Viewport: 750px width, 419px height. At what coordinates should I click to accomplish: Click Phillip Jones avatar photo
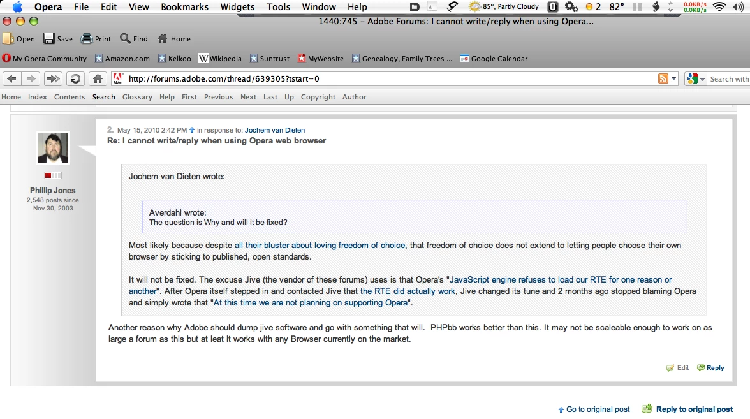(x=52, y=147)
